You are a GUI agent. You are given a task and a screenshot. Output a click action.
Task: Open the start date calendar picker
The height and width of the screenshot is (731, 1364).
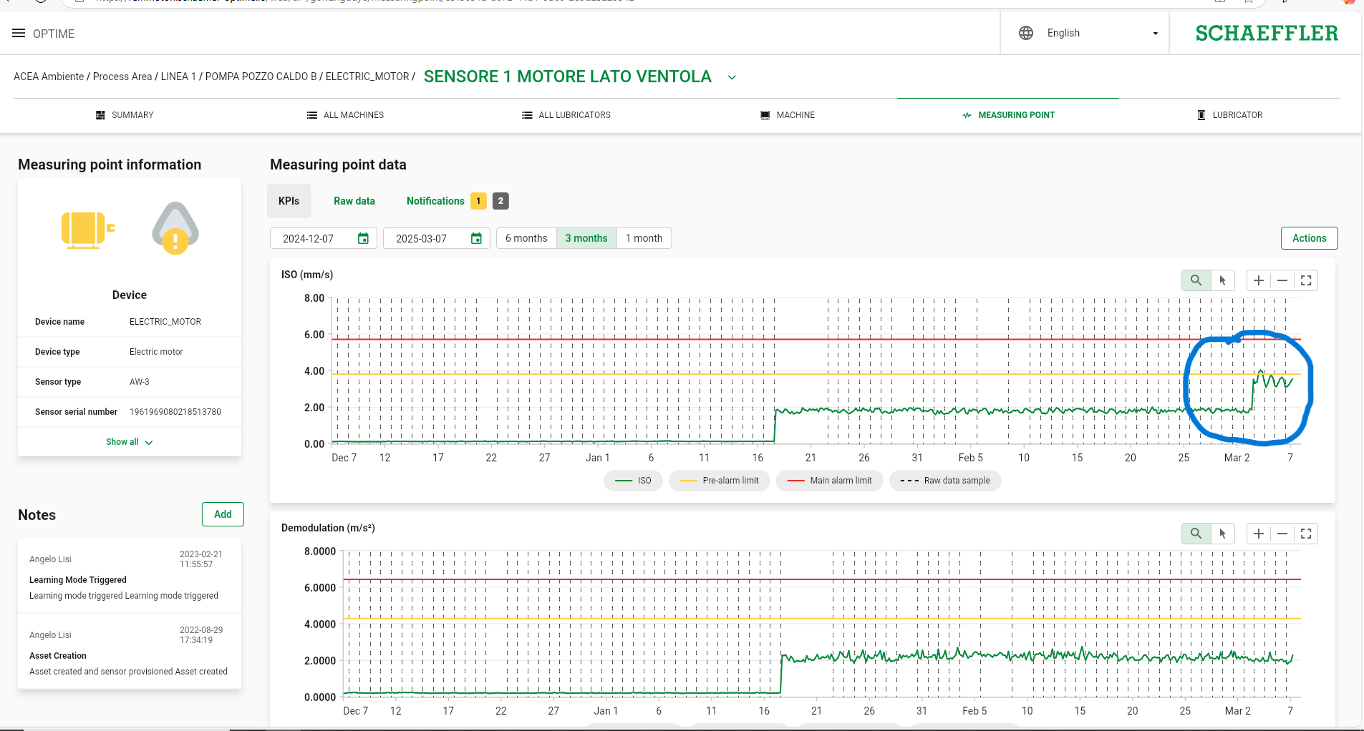coord(363,238)
